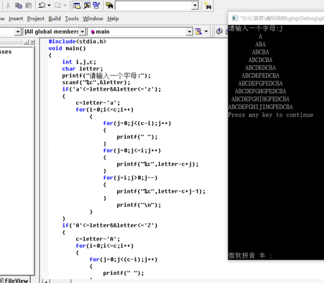Click console output row ABA

coord(260,44)
